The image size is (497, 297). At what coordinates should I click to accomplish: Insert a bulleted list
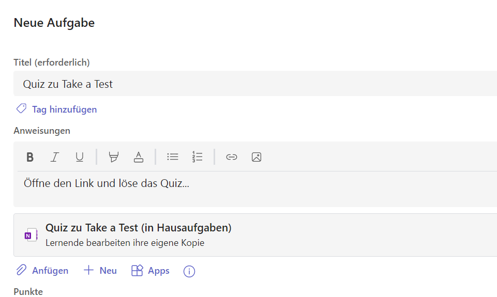(x=173, y=157)
